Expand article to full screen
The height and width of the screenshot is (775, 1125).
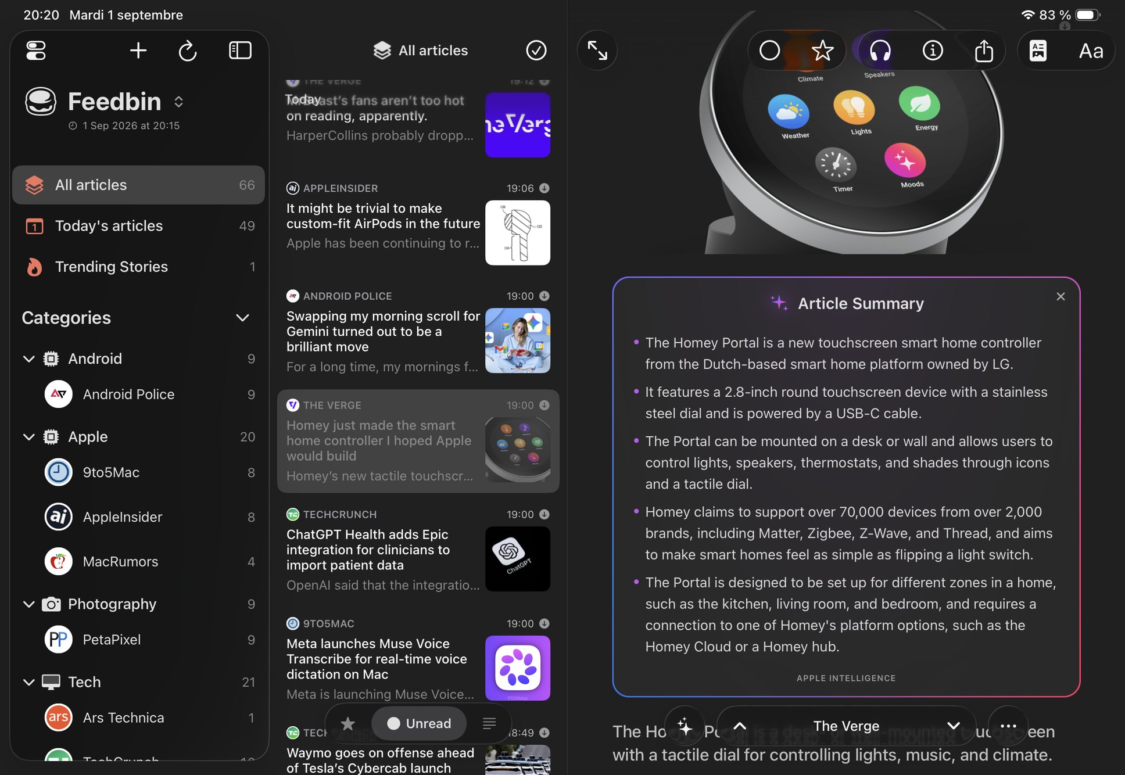[597, 51]
